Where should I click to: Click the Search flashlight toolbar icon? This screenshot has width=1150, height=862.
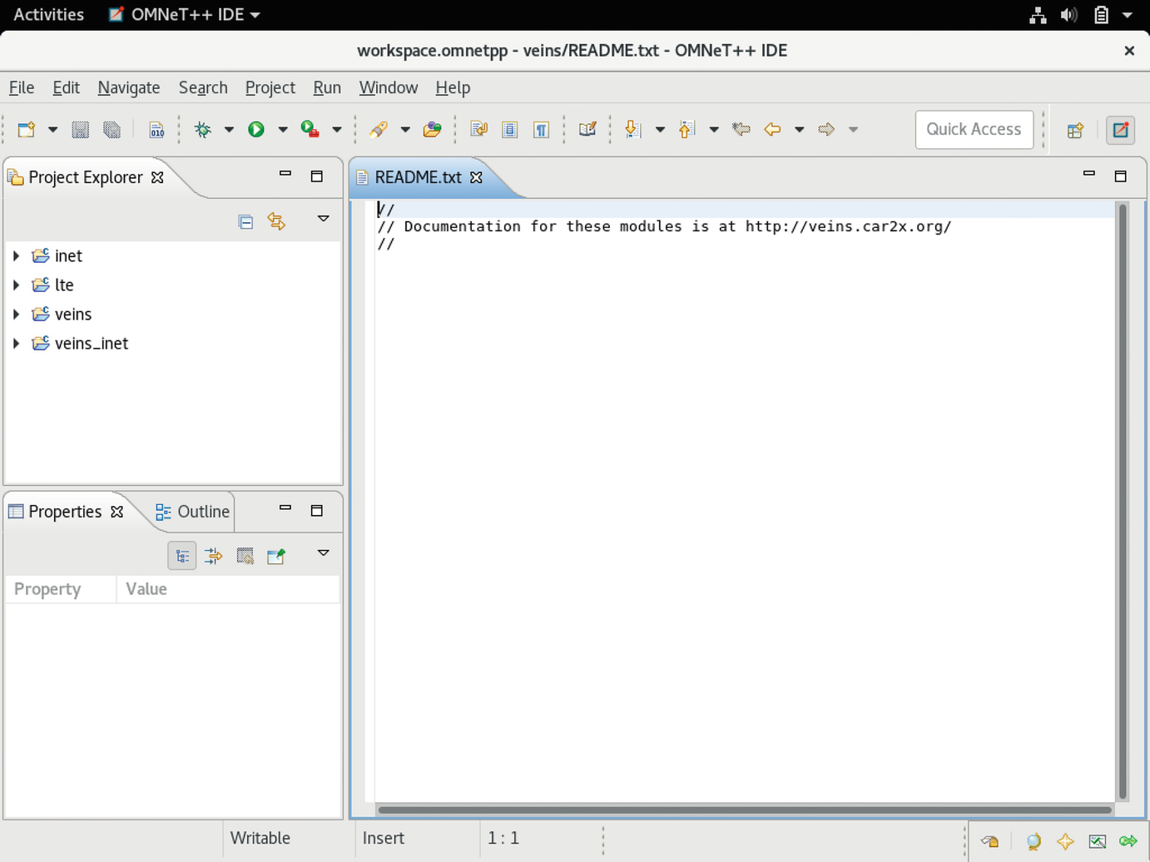[x=379, y=129]
